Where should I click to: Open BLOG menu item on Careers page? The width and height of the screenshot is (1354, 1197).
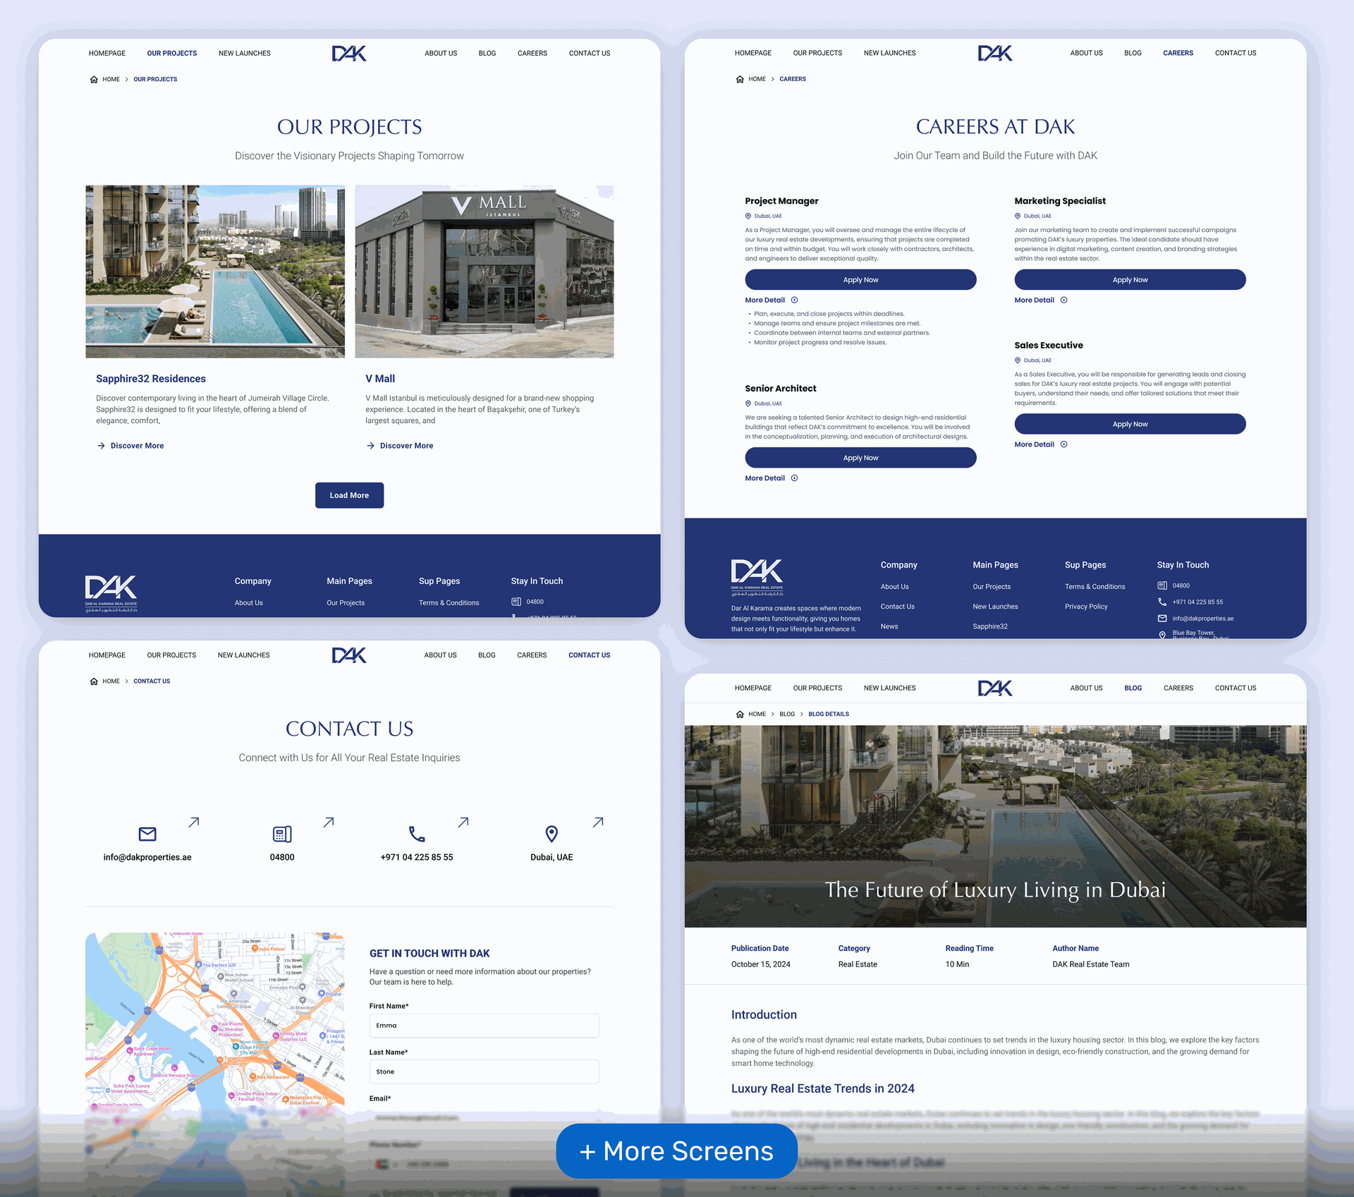(x=1132, y=53)
